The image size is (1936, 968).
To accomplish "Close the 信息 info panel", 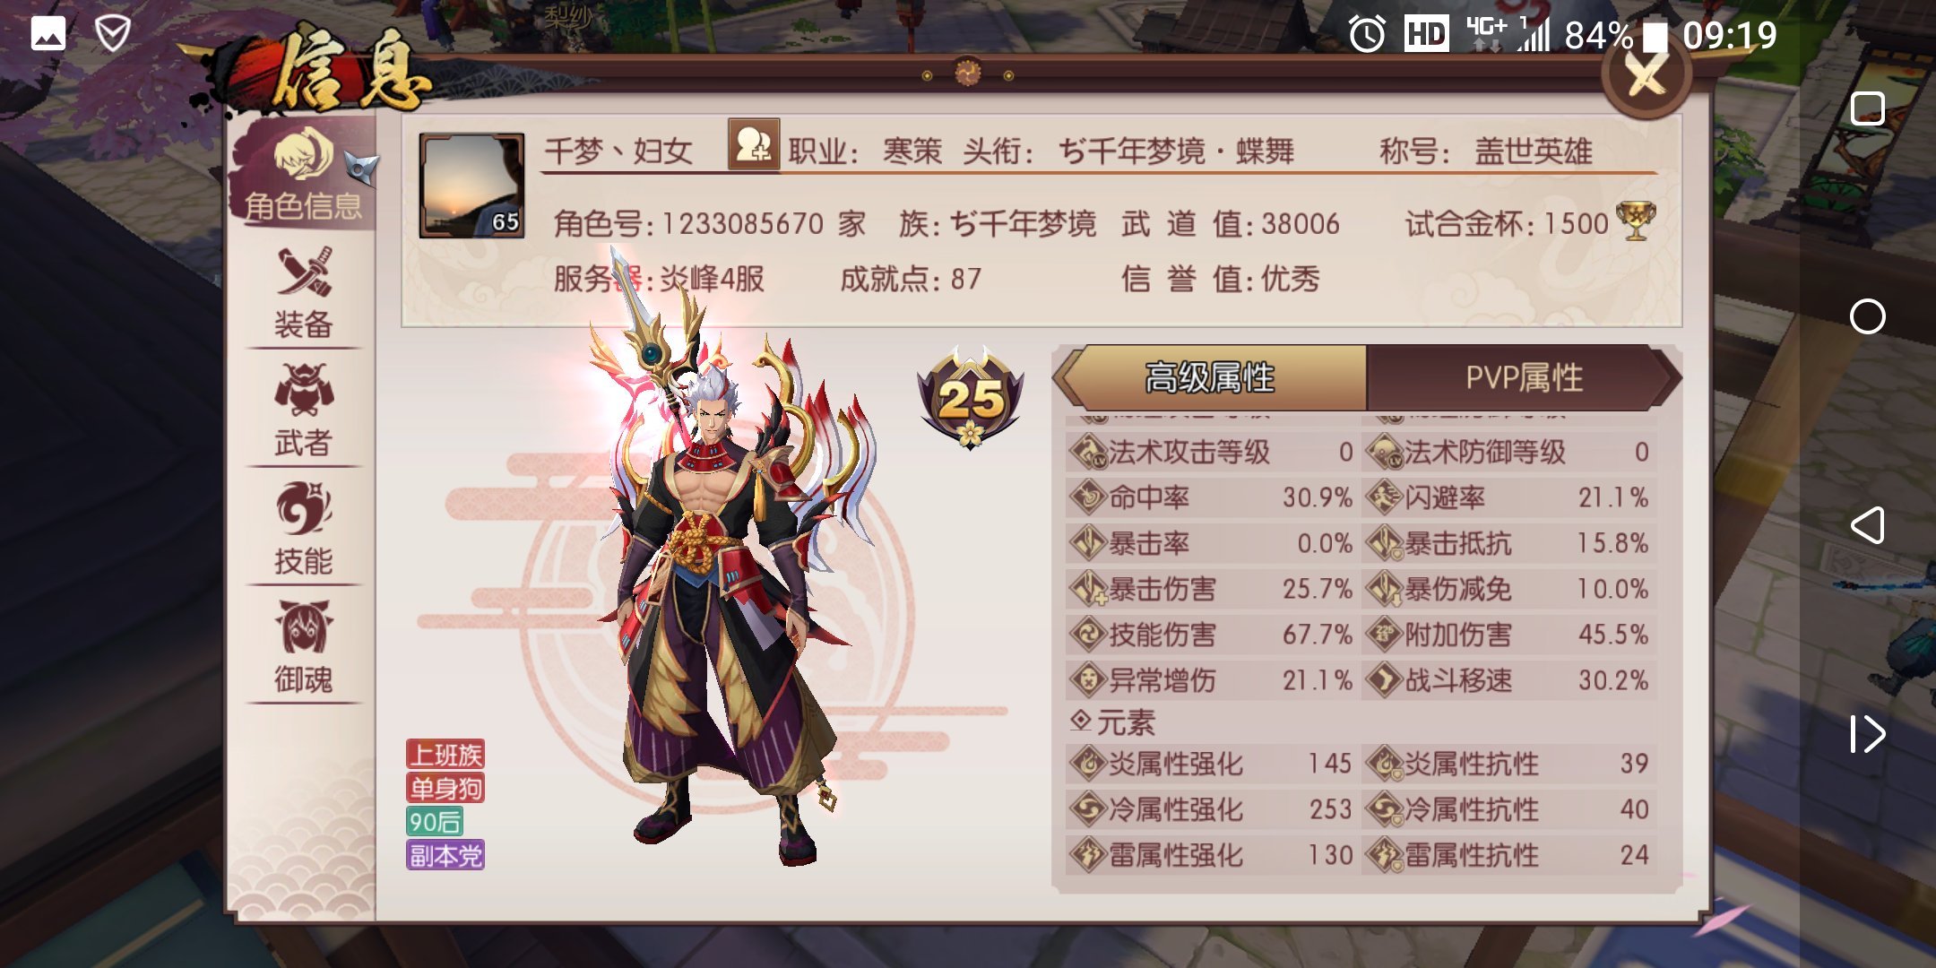I will click(x=1646, y=76).
